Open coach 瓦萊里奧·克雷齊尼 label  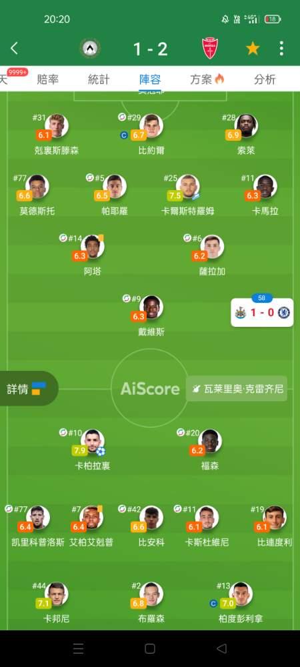(x=237, y=388)
